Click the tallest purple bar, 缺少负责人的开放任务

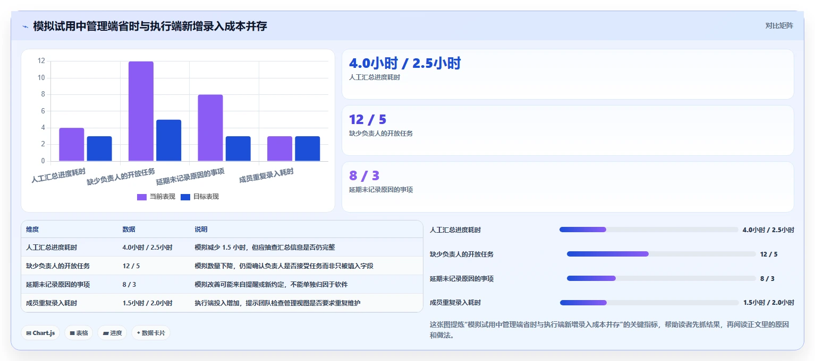[141, 111]
